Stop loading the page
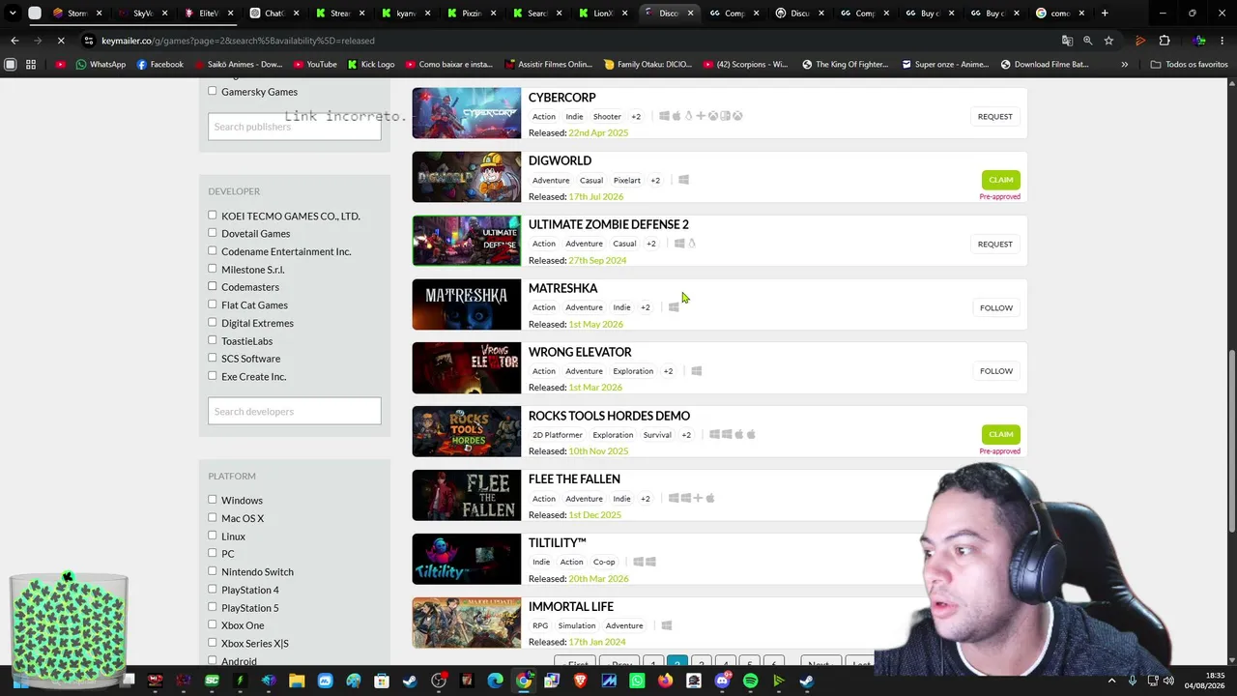The width and height of the screenshot is (1237, 696). coord(61,41)
